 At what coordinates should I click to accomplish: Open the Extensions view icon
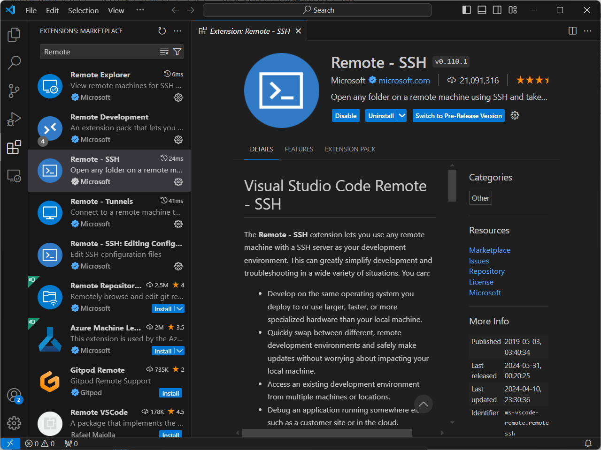point(14,147)
